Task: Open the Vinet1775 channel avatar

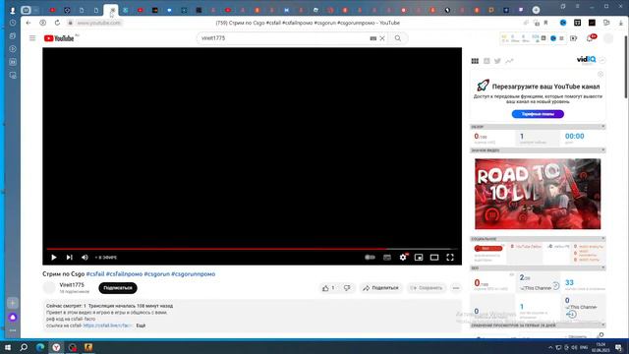Action: pyautogui.click(x=49, y=288)
